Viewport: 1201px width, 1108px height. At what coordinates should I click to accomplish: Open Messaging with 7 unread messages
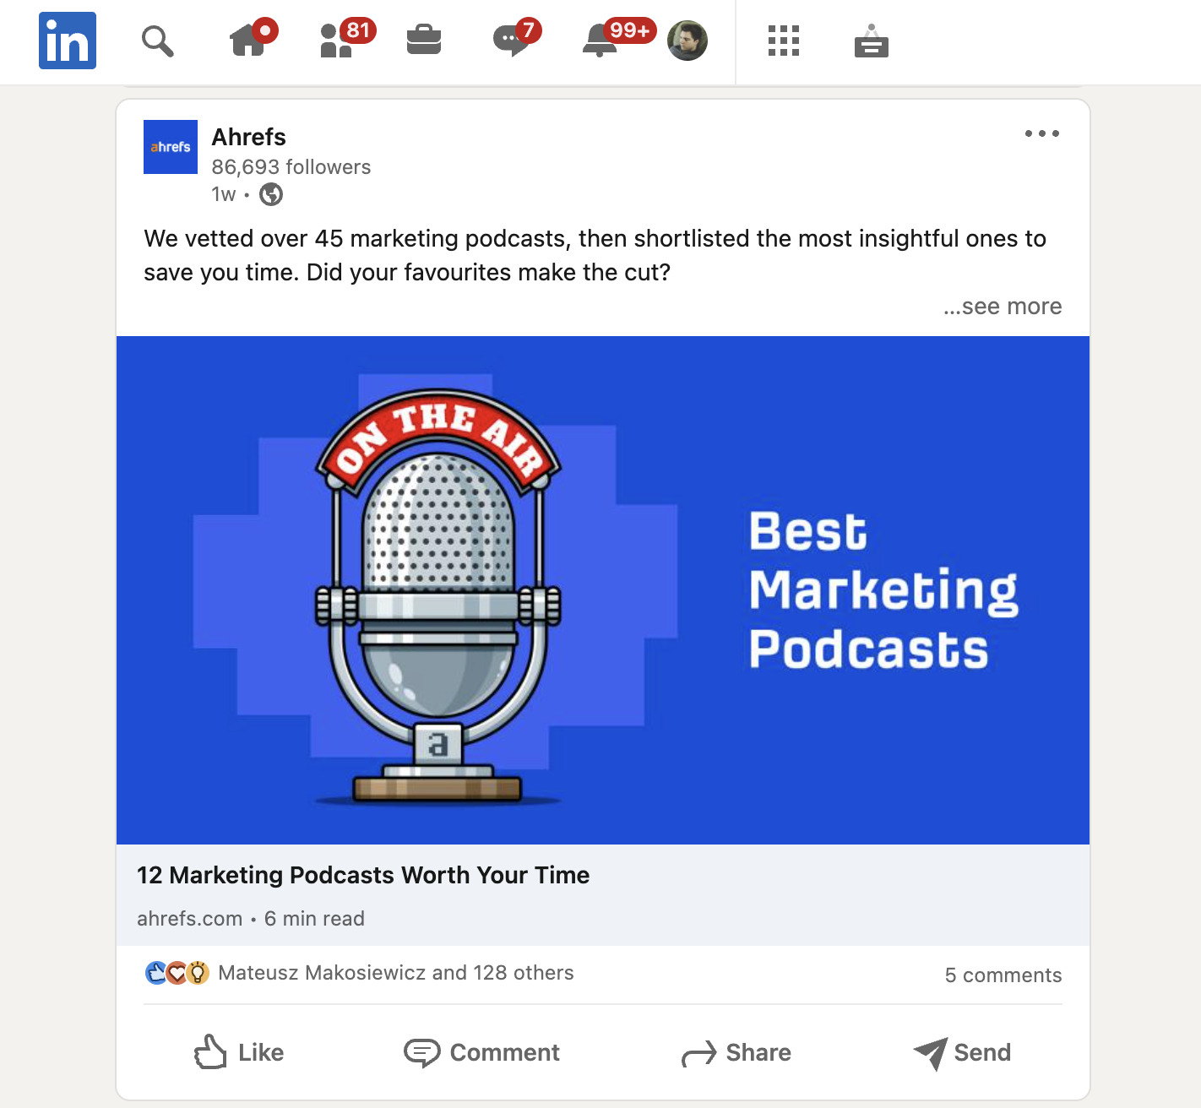coord(512,41)
